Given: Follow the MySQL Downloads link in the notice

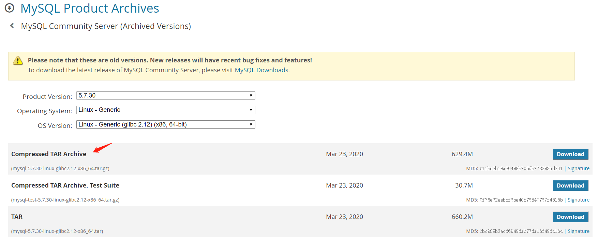Looking at the screenshot, I should pos(261,70).
